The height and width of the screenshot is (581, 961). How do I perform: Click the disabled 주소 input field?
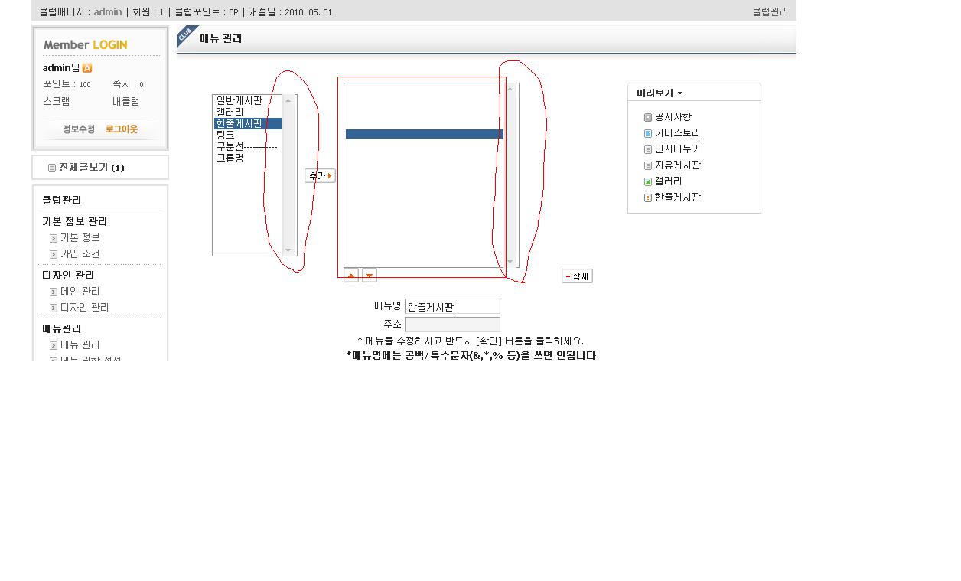452,325
